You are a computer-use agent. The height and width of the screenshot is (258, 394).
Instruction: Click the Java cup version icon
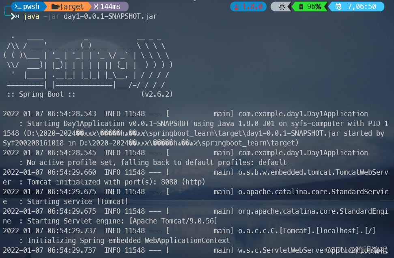point(236,7)
